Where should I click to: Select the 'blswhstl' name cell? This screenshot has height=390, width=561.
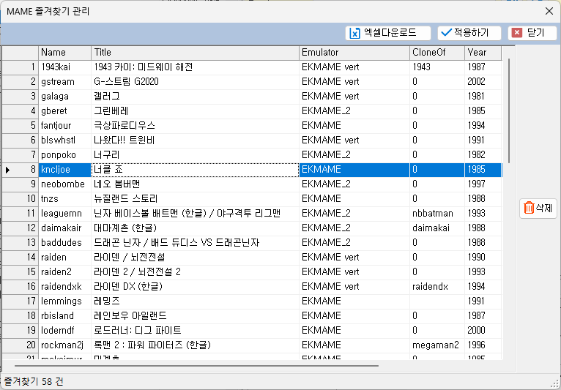pos(64,140)
